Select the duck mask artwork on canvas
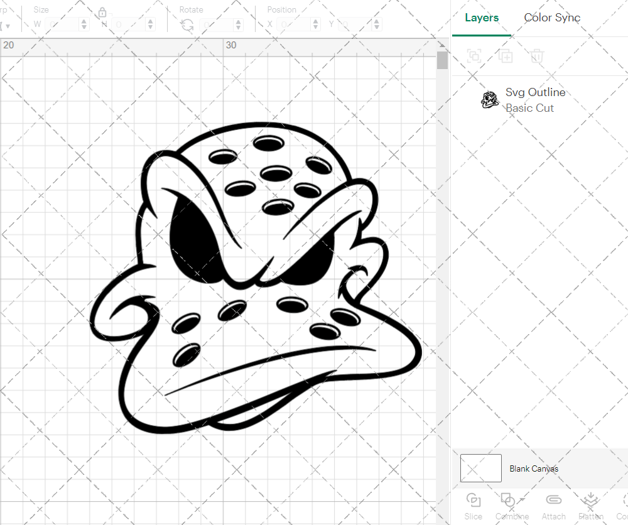 point(255,278)
